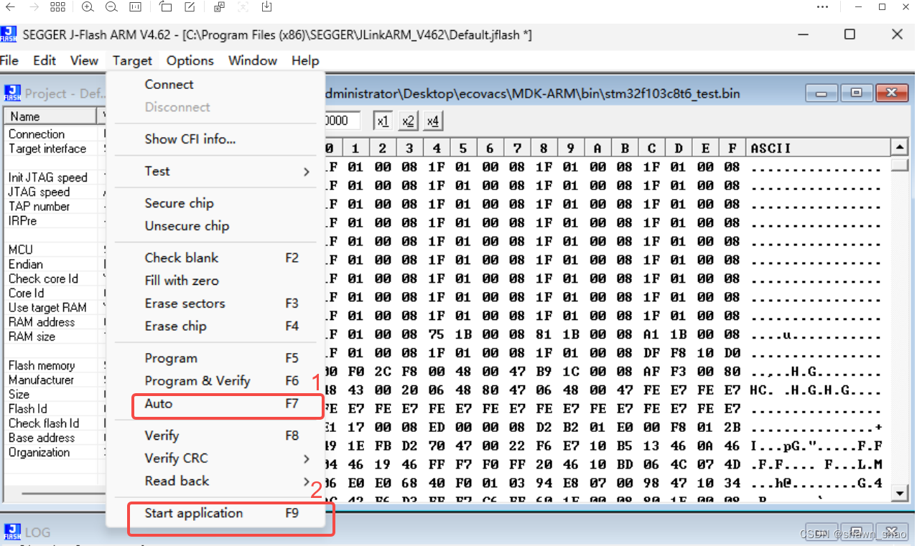Click the rotate image icon
Screen dimensions: 917x546
coord(166,7)
